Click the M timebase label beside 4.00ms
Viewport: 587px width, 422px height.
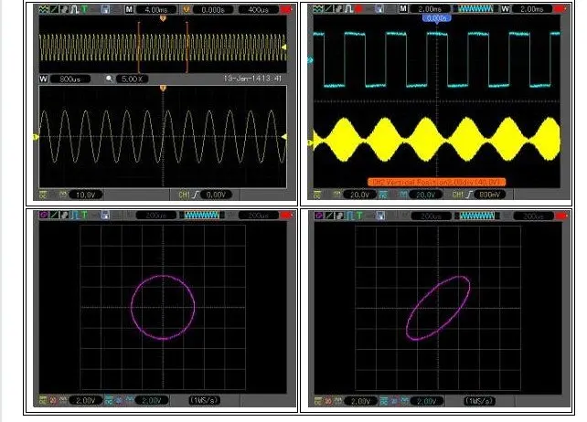tap(129, 9)
